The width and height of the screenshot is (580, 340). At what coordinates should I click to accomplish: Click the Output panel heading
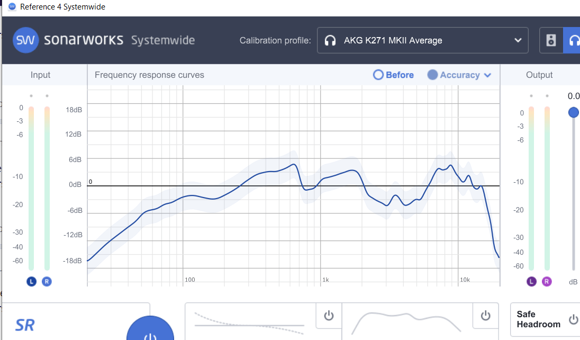coord(539,75)
